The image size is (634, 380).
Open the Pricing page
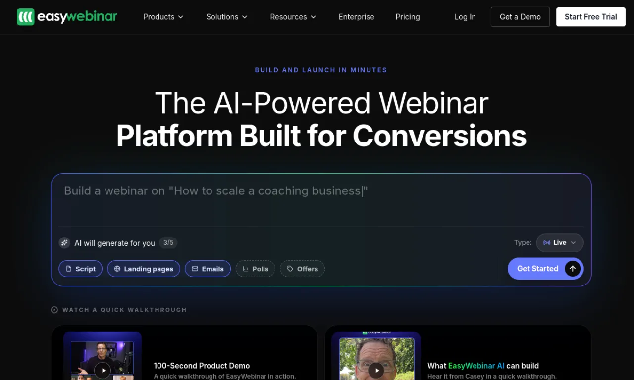(x=408, y=17)
